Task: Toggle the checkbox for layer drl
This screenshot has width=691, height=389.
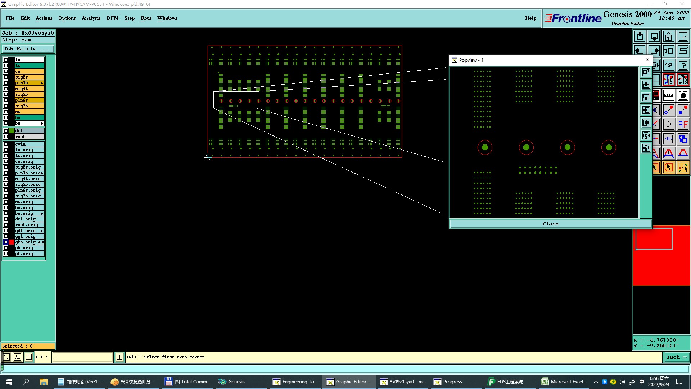Action: [6, 131]
